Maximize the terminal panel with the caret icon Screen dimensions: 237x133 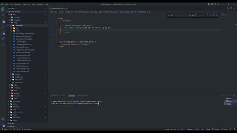click(231, 95)
